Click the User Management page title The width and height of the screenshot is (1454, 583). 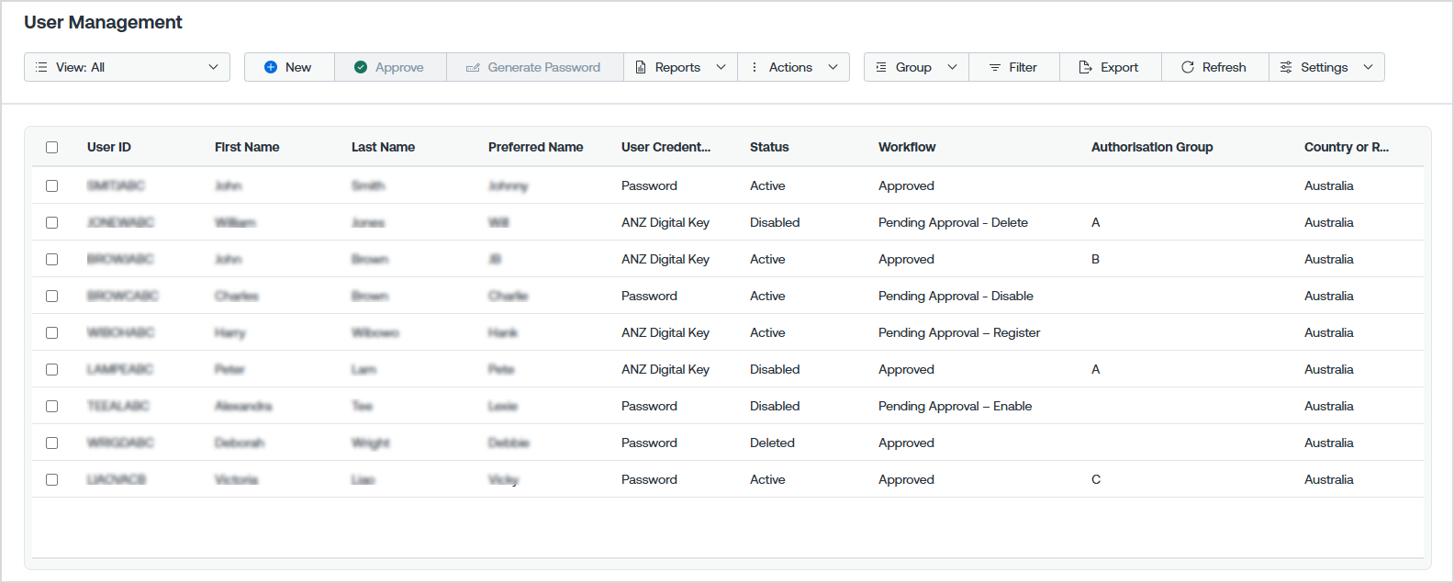click(103, 22)
